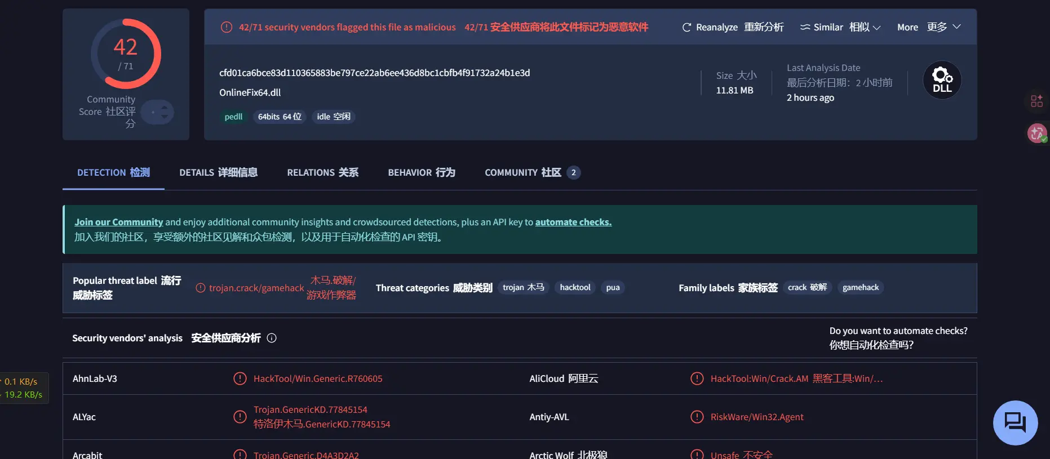Click the Antiy-AVL vendor name
The image size is (1050, 459).
549,417
